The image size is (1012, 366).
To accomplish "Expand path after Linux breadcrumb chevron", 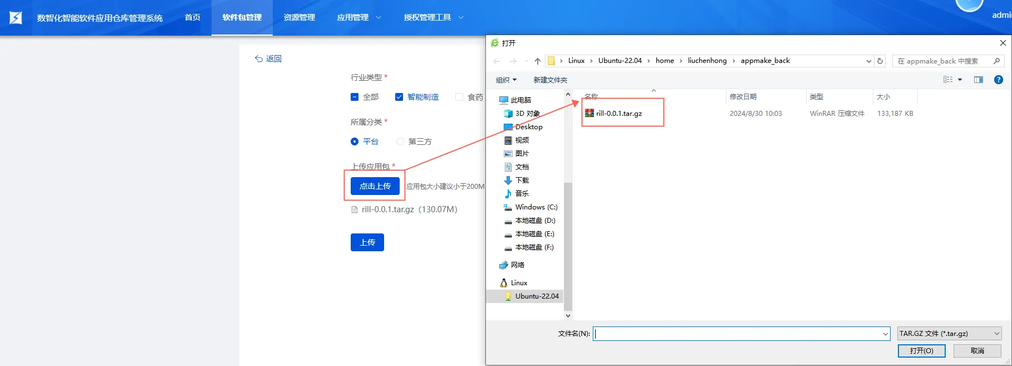I will click(x=592, y=61).
